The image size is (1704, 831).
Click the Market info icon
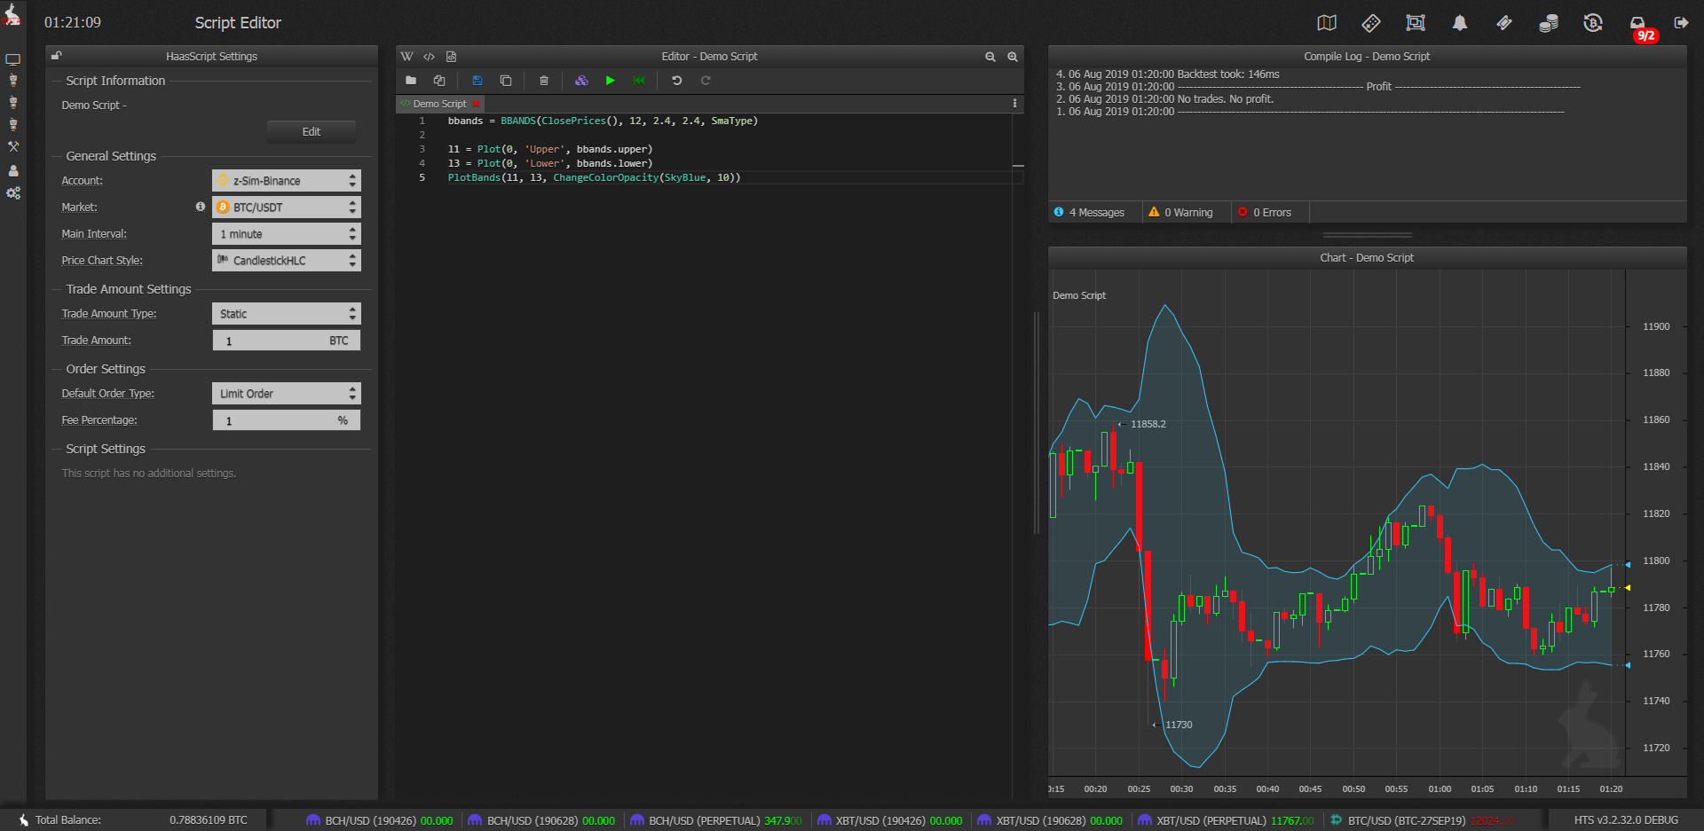click(x=201, y=207)
